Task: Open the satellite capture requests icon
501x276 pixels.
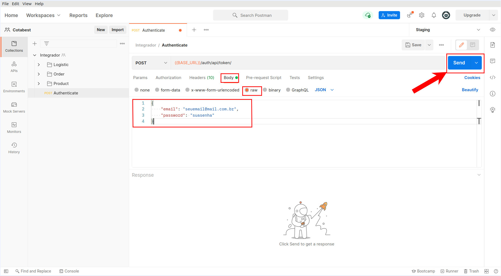Action: (410, 15)
